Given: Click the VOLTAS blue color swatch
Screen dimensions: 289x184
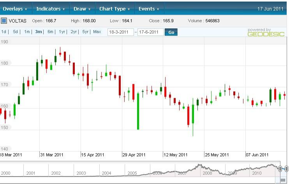Looking at the screenshot, I should tap(4, 21).
